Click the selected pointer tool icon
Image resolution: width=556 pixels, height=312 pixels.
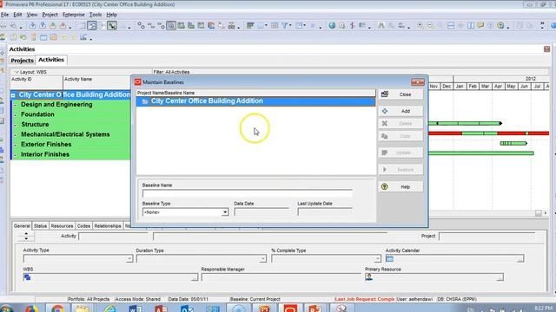tap(112, 25)
